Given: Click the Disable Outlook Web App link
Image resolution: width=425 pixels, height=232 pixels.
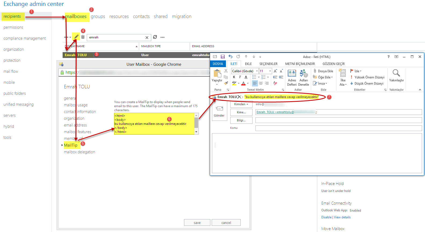Looking at the screenshot, I should [326, 217].
